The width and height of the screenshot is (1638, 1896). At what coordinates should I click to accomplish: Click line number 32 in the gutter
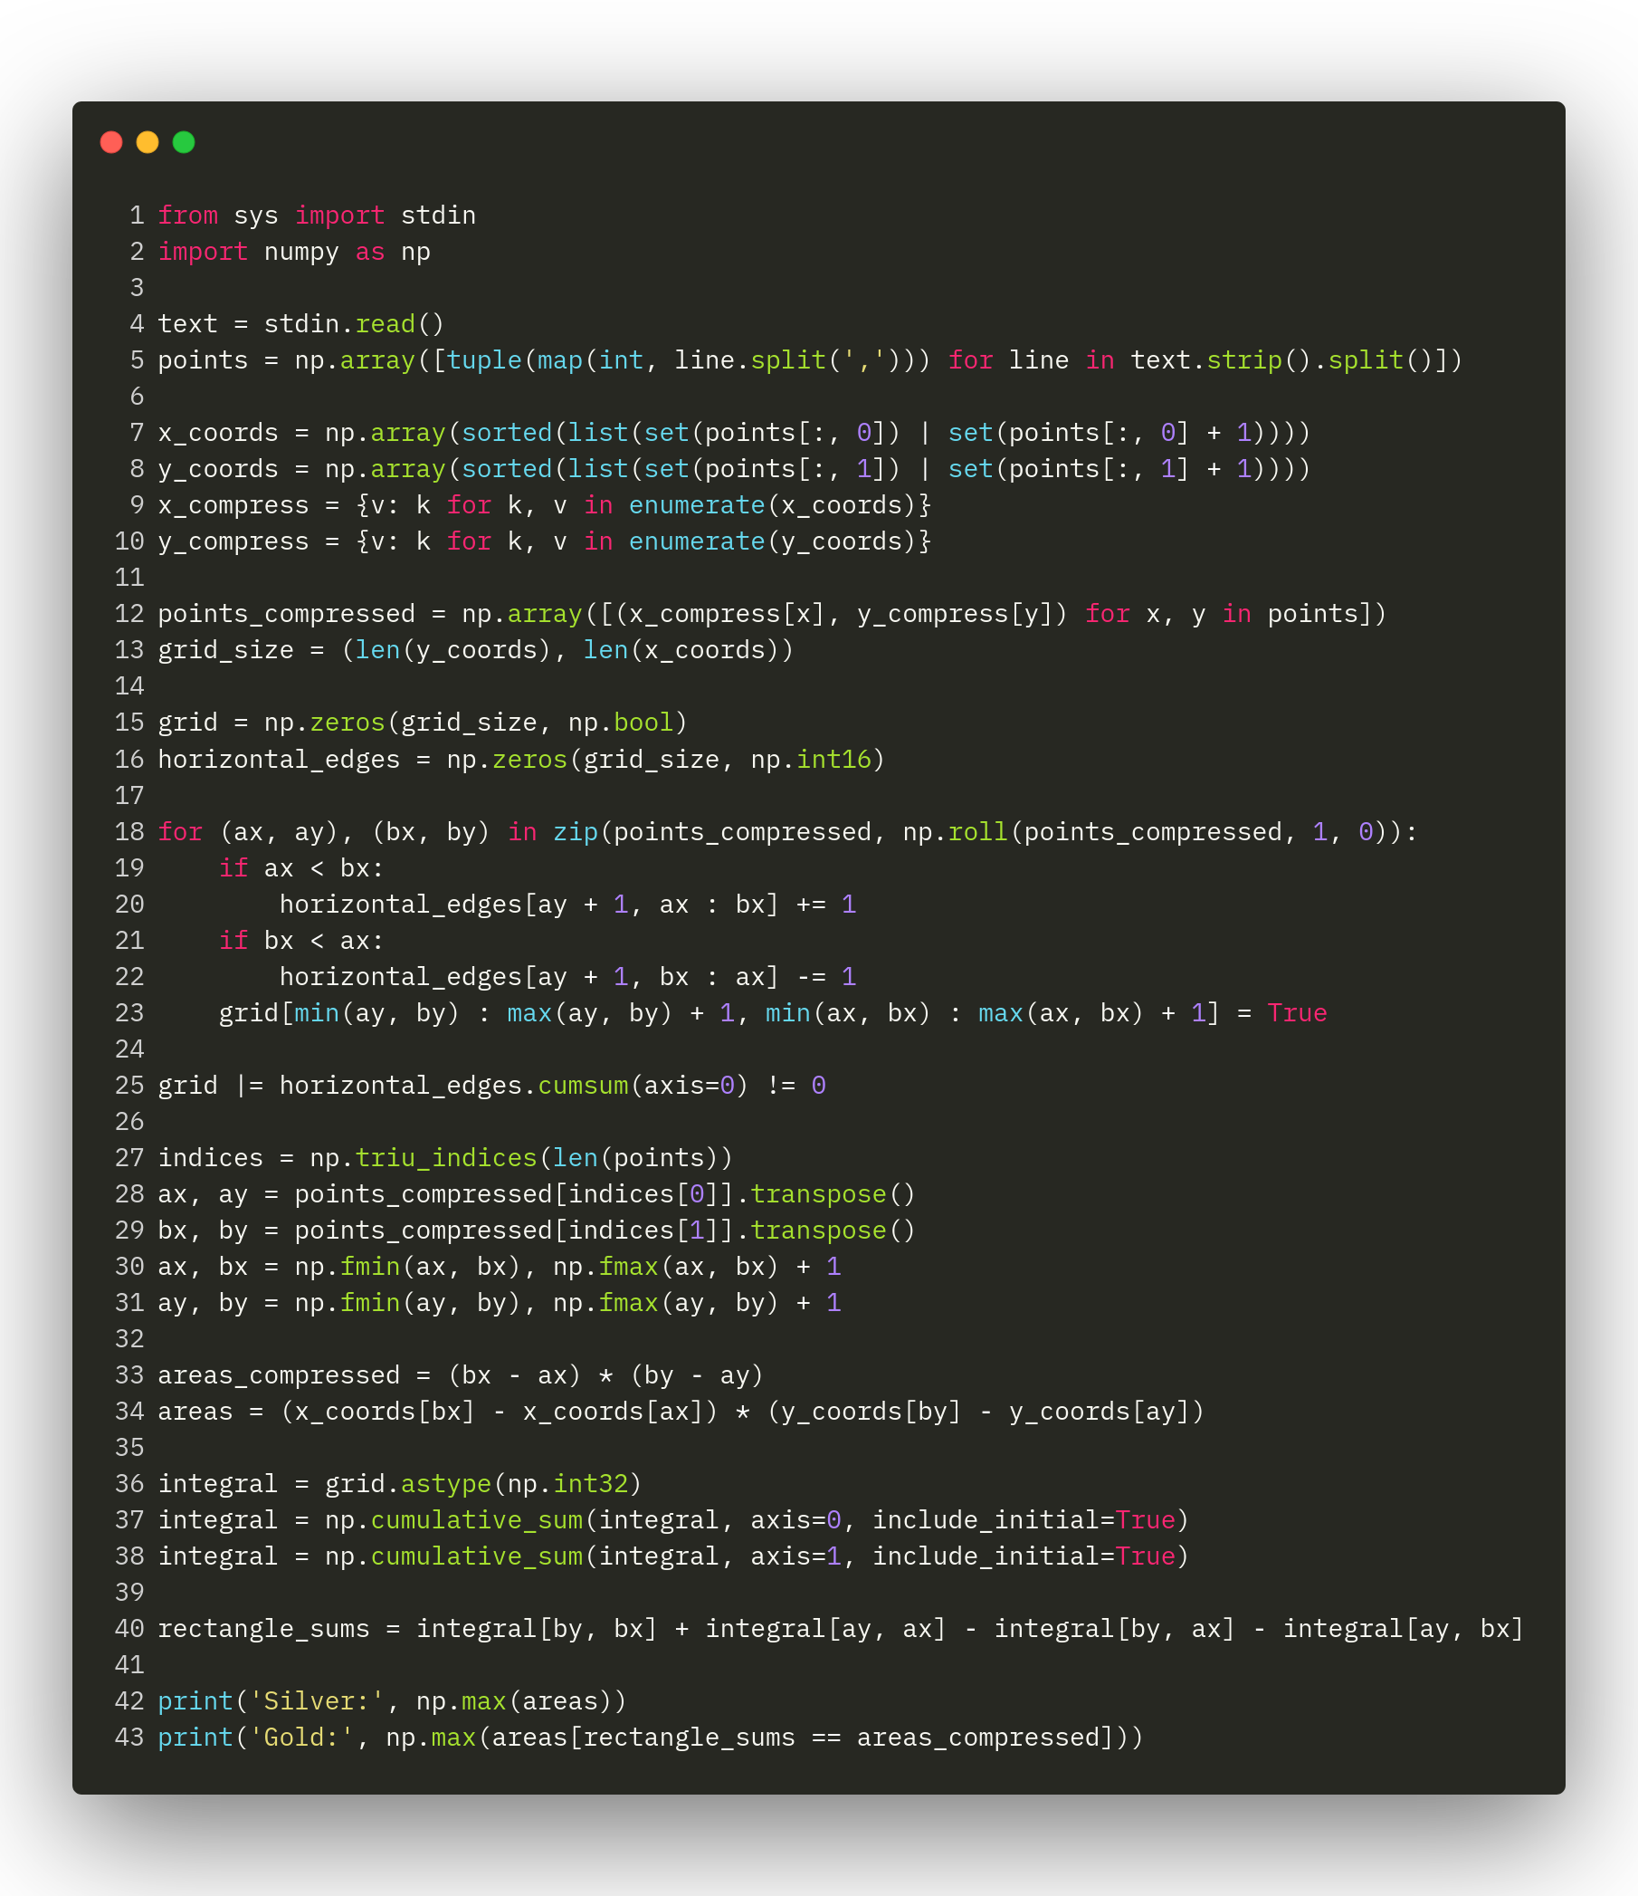(130, 1340)
